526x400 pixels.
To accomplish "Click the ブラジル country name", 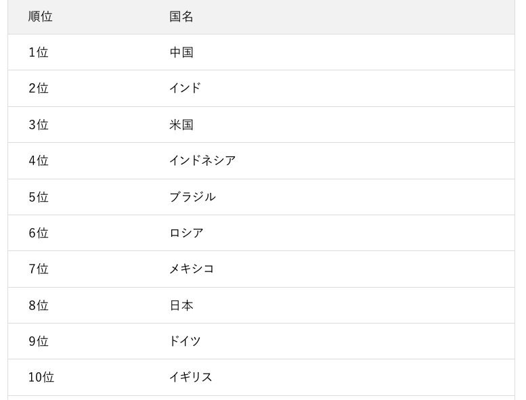I will (x=192, y=197).
